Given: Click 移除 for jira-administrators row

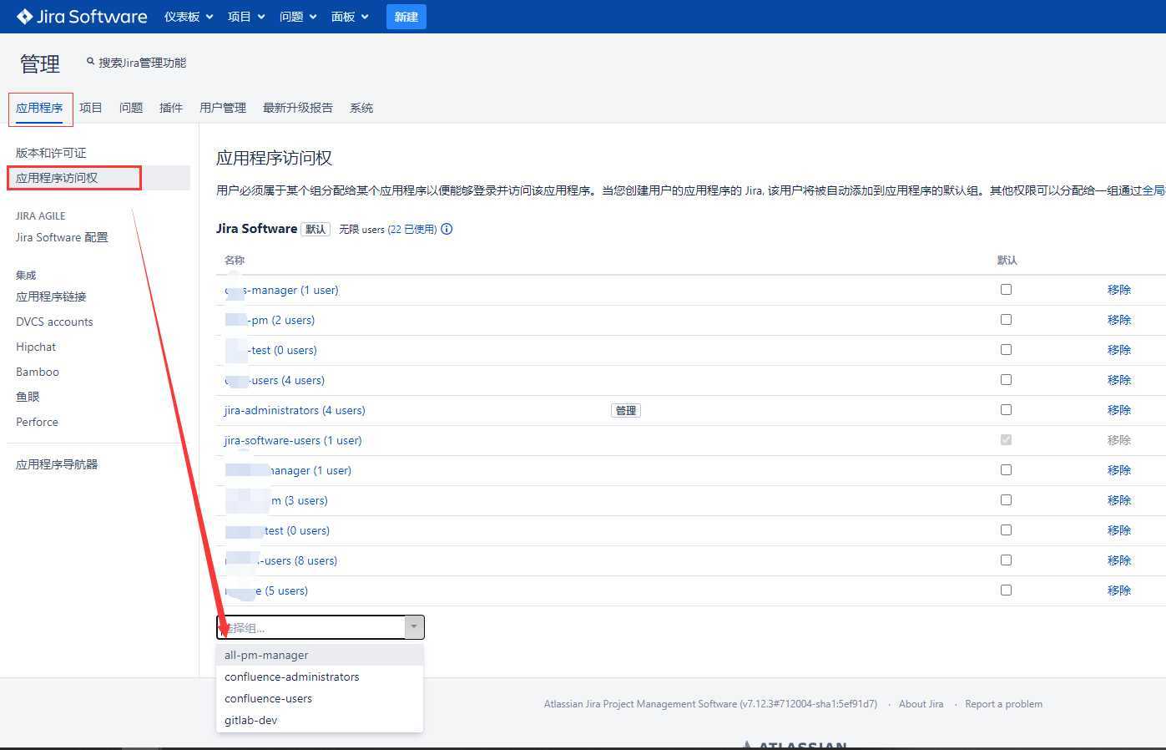Looking at the screenshot, I should click(x=1119, y=410).
